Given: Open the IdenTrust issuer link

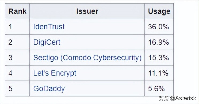Looking at the screenshot, I should tap(49, 27).
